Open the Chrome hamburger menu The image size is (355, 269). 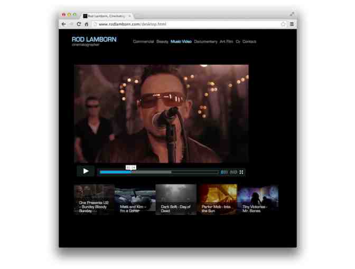[x=292, y=24]
